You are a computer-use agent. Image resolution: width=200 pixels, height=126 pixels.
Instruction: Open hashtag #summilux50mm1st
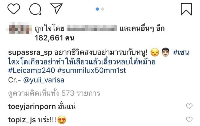(x=91, y=70)
